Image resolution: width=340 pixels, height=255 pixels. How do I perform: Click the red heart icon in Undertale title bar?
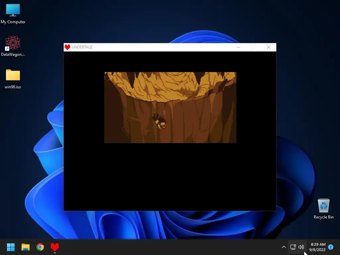pos(67,47)
